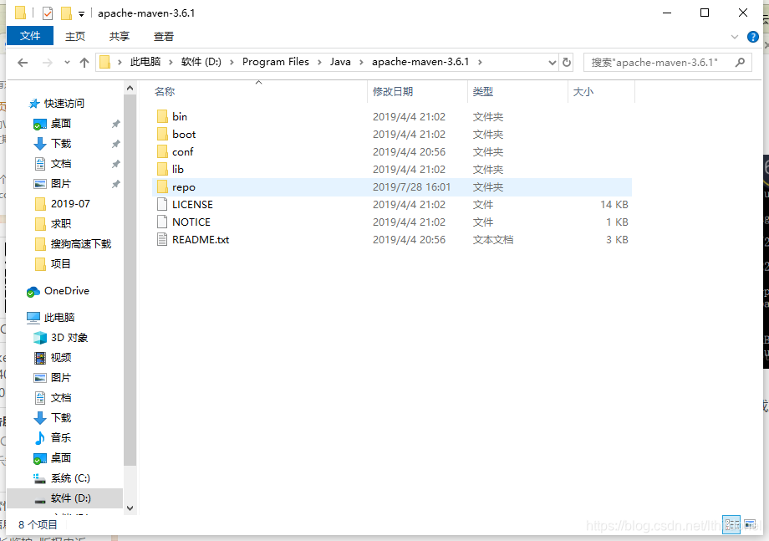Switch to the 查看 ribbon tab
Image resolution: width=769 pixels, height=541 pixels.
[x=163, y=36]
